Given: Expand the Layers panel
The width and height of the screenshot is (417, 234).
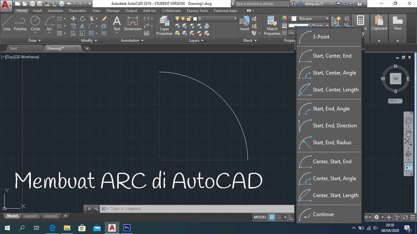Looking at the screenshot, I should pyautogui.click(x=196, y=41).
